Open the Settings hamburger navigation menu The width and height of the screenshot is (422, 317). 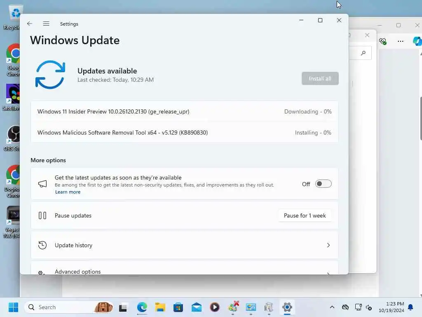coord(46,24)
